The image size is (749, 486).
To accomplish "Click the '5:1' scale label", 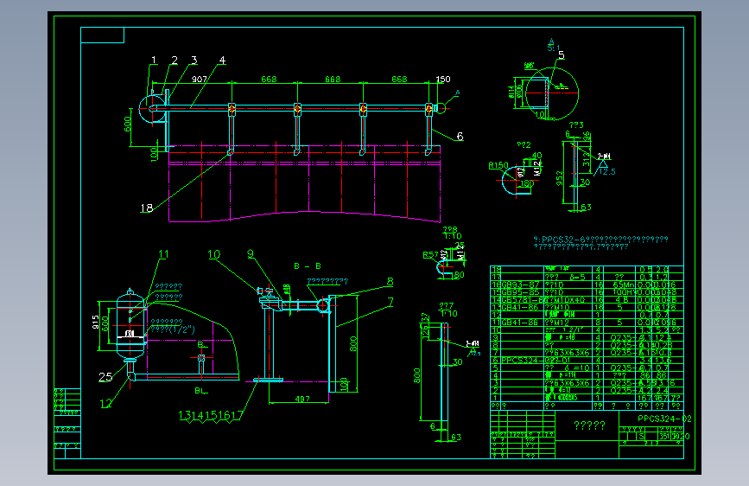I will (553, 48).
